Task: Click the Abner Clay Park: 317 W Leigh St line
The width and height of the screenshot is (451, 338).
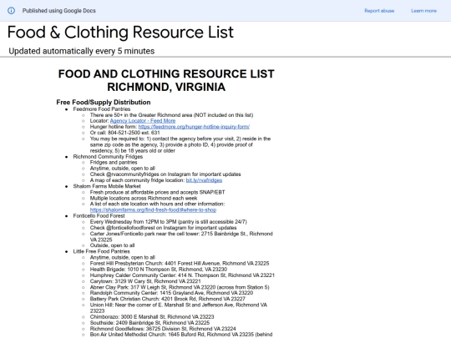Action: click(180, 287)
